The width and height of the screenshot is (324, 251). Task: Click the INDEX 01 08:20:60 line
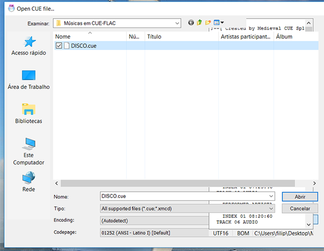tap(247, 216)
